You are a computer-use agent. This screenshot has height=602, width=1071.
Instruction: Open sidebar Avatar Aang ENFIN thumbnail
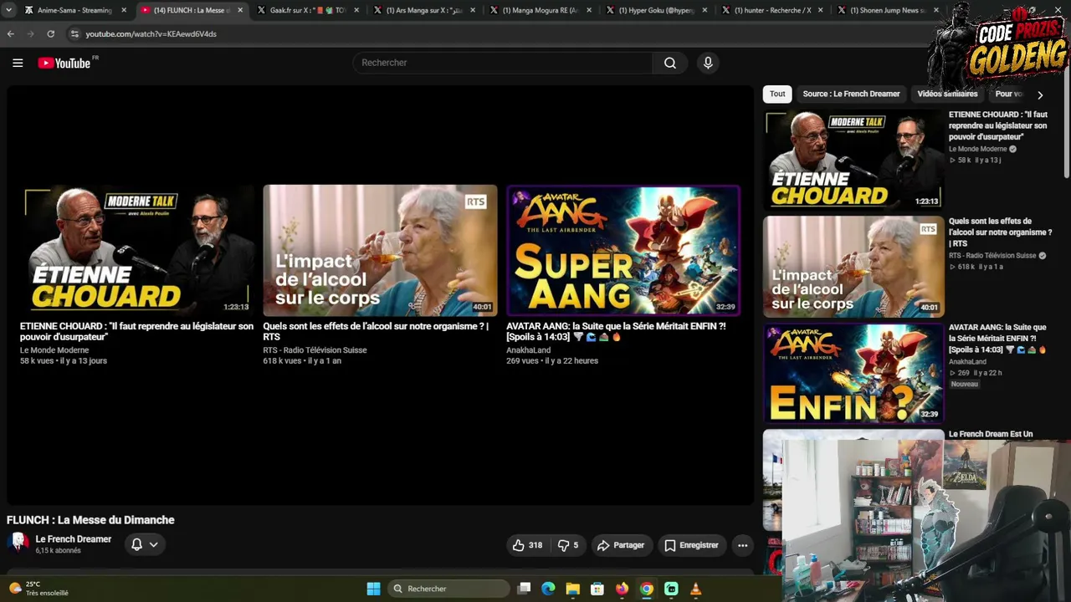tap(853, 373)
